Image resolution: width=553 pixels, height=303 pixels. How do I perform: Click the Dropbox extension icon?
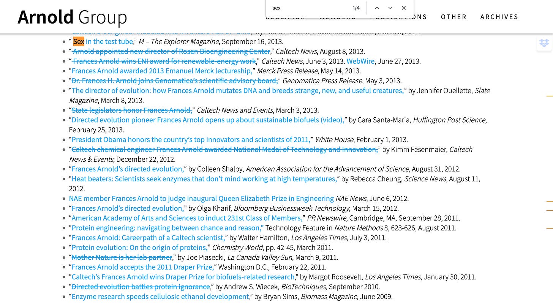pos(544,43)
